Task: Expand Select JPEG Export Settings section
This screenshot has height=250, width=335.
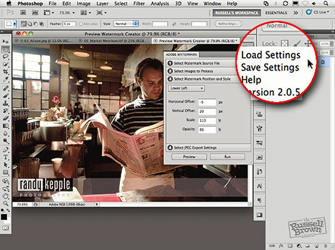Action: tap(208, 148)
